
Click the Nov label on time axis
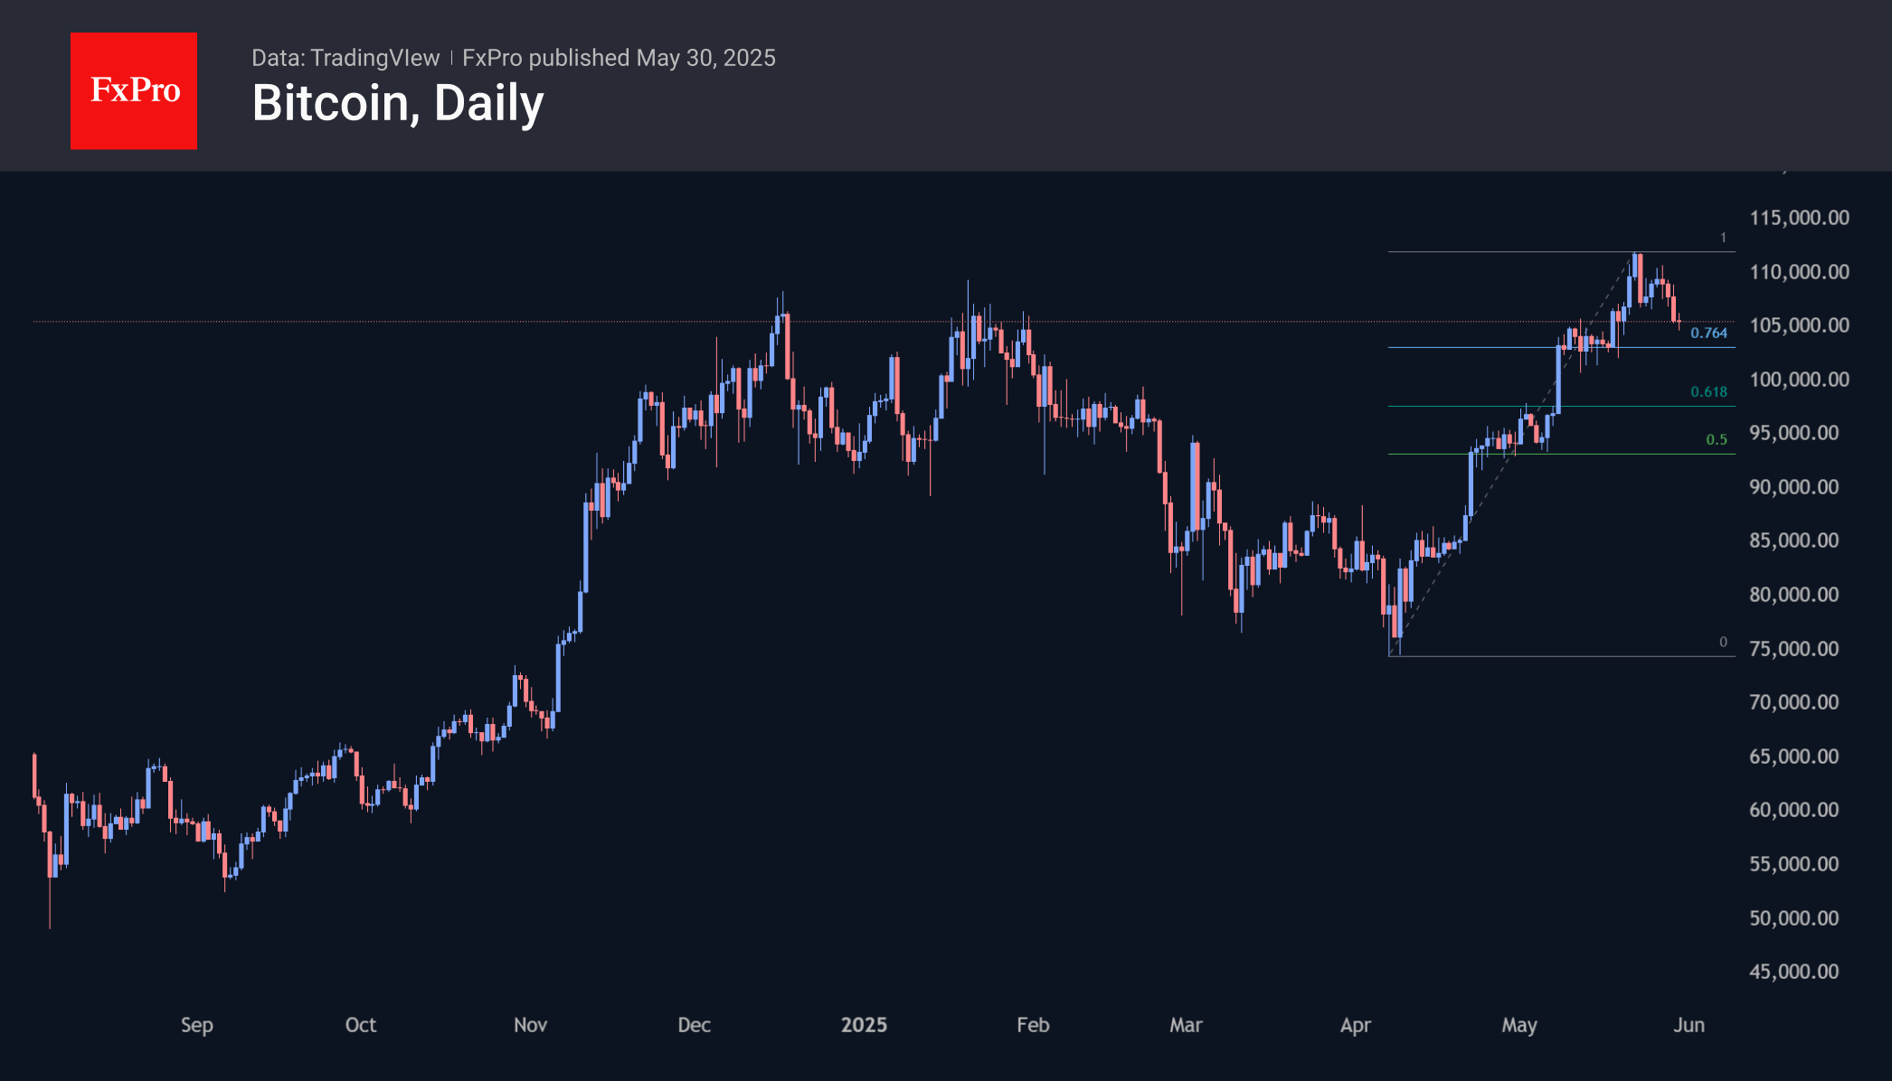tap(530, 1025)
